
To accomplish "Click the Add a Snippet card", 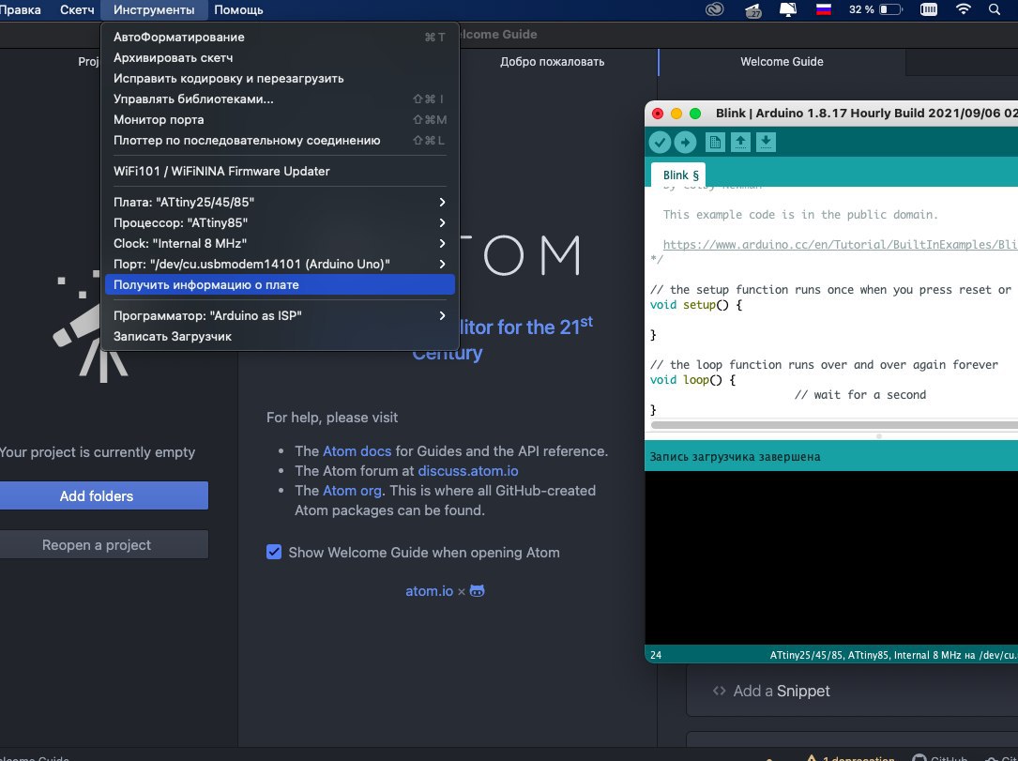I will pyautogui.click(x=852, y=692).
